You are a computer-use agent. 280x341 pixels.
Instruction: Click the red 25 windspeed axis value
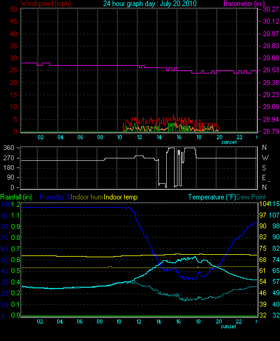point(13,70)
